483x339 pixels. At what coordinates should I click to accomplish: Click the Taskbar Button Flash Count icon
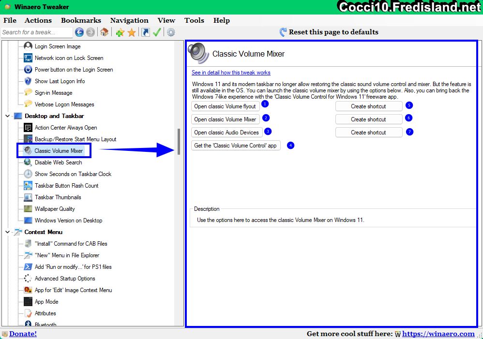pyautogui.click(x=28, y=186)
